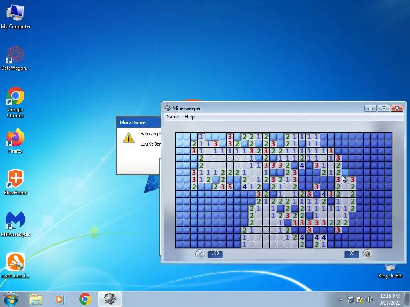Screen dimensions: 410x307
Task: Click the volume speaker tray icon
Action: pos(370,299)
